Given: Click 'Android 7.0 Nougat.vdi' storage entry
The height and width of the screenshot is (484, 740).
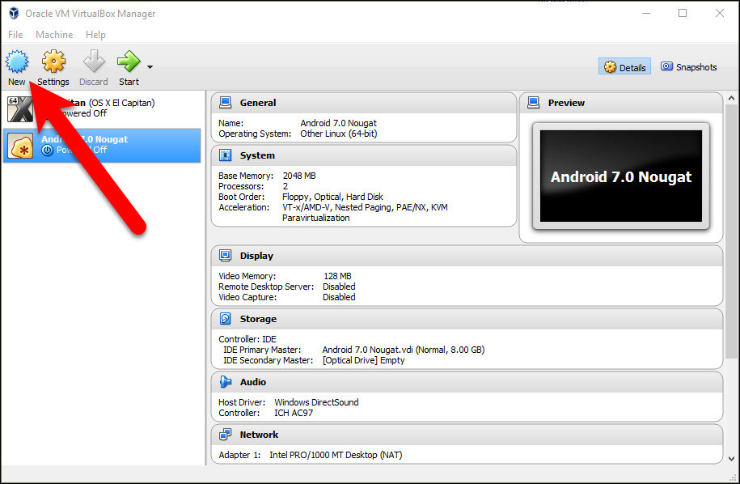Looking at the screenshot, I should coord(404,350).
